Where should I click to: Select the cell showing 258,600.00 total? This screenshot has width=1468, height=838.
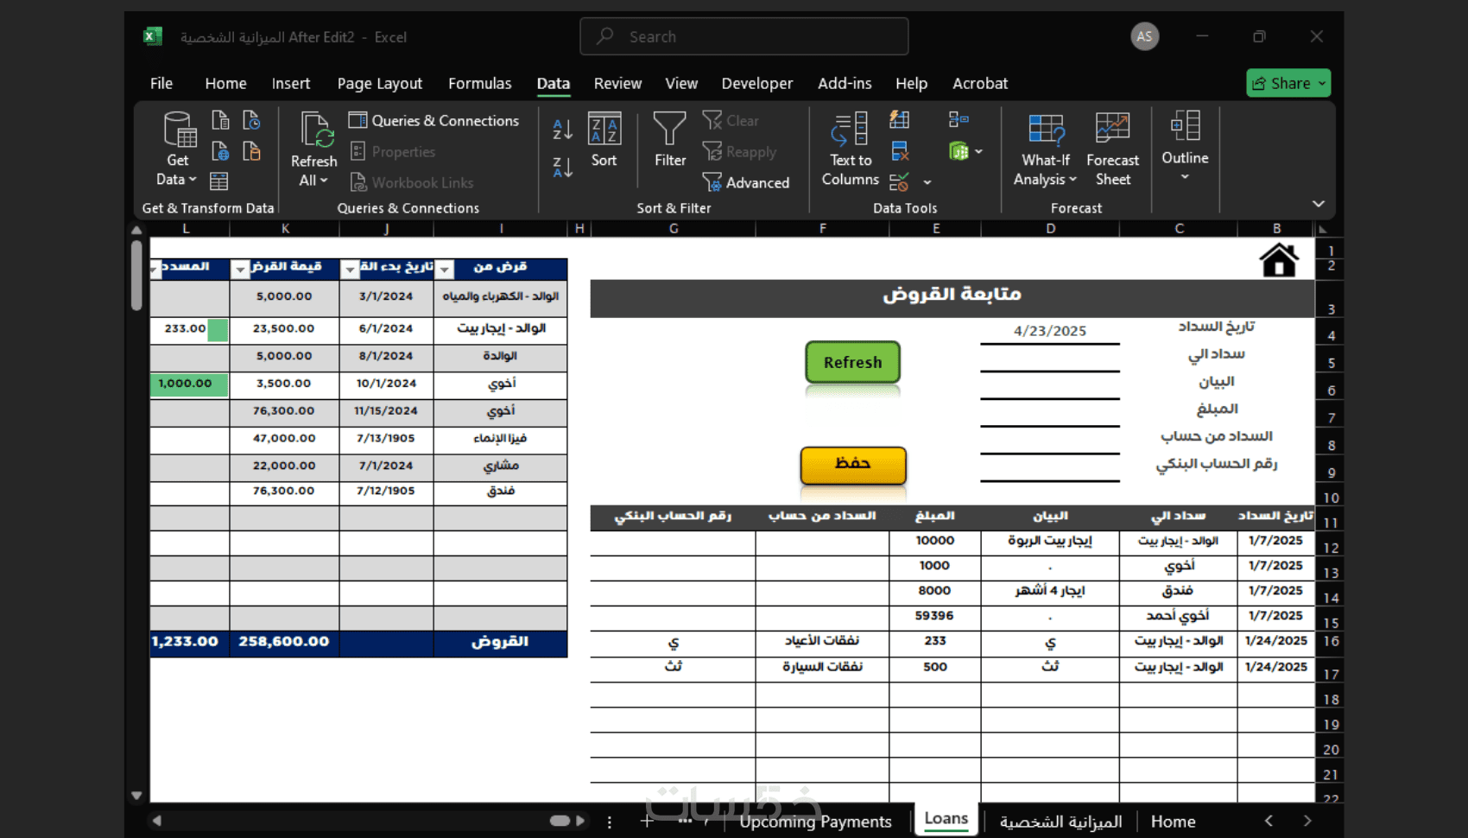(284, 642)
